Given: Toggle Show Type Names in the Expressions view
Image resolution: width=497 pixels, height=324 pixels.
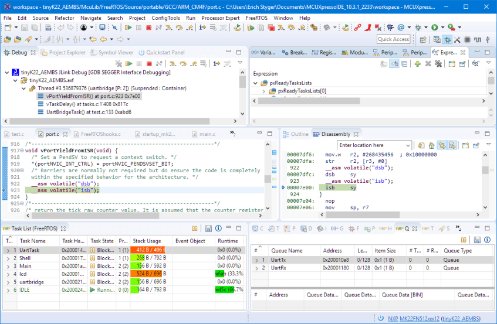Looking at the screenshot, I should click(384, 64).
